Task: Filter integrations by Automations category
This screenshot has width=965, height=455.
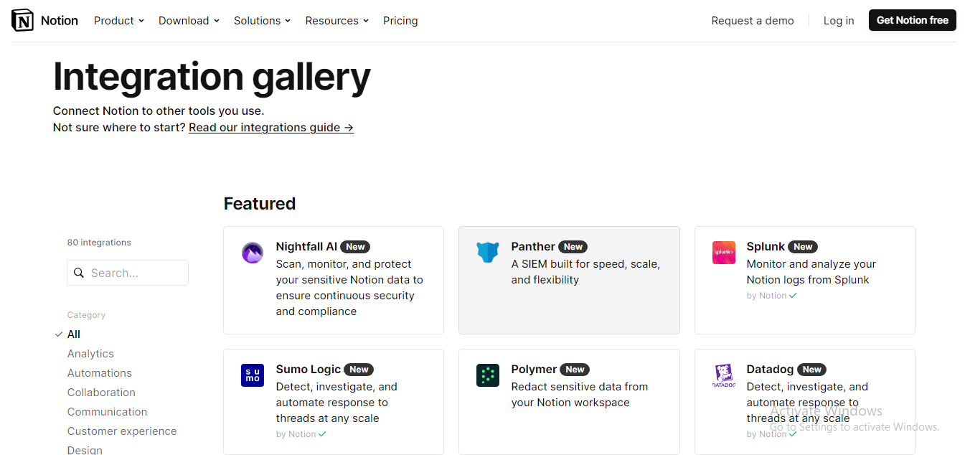Action: click(100, 373)
